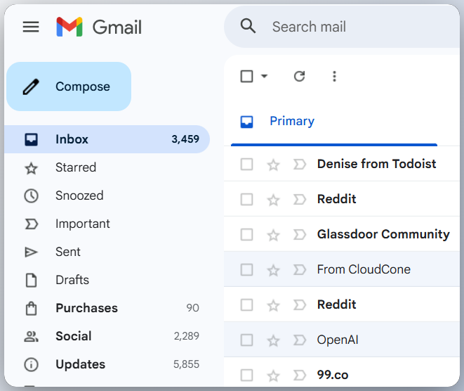Compose a new email

pos(69,86)
